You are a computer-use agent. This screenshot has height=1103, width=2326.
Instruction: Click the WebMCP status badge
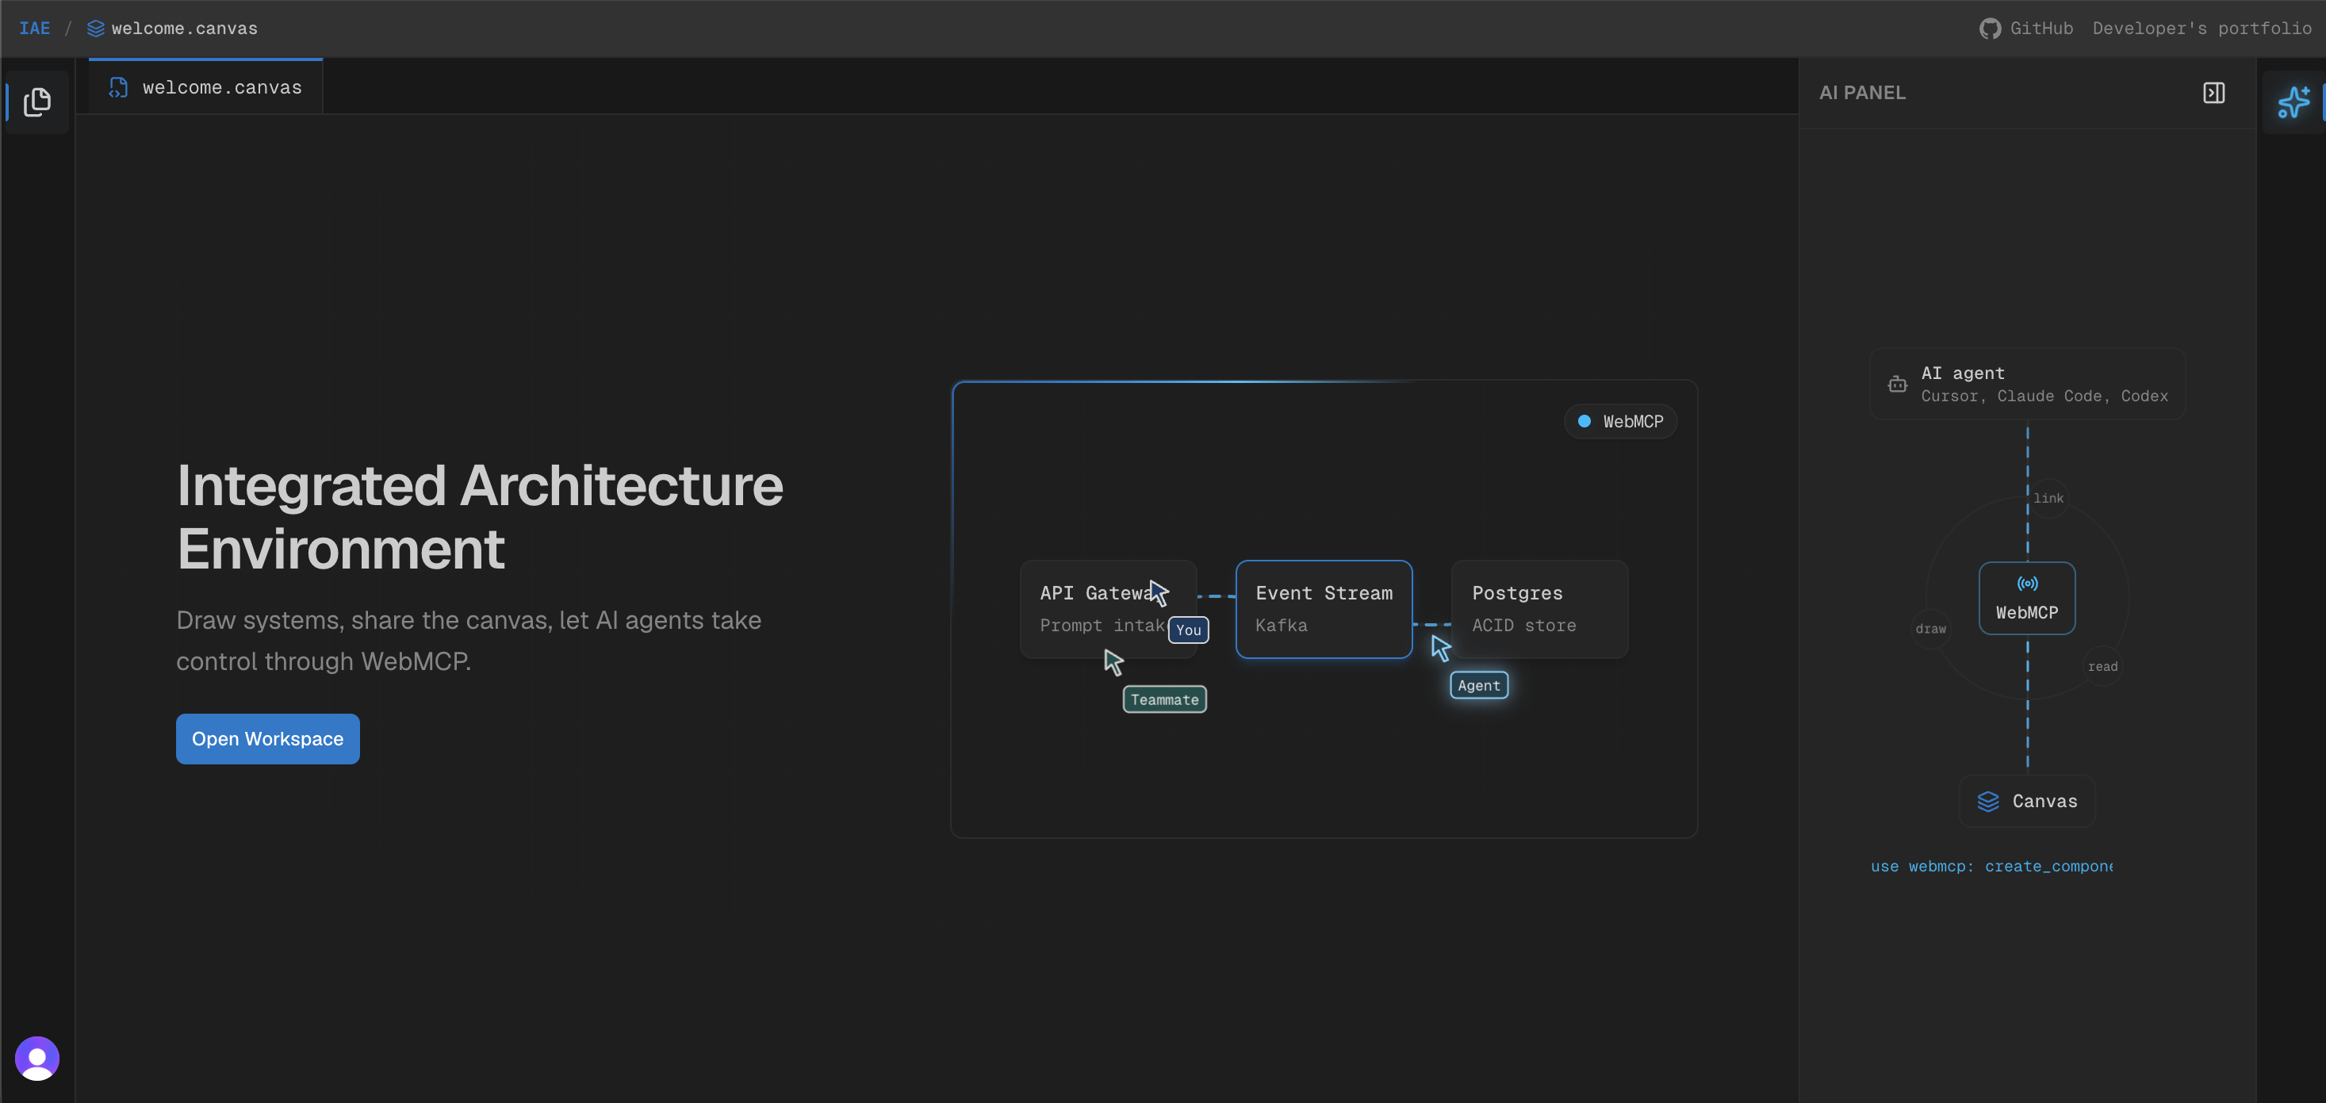(1620, 422)
